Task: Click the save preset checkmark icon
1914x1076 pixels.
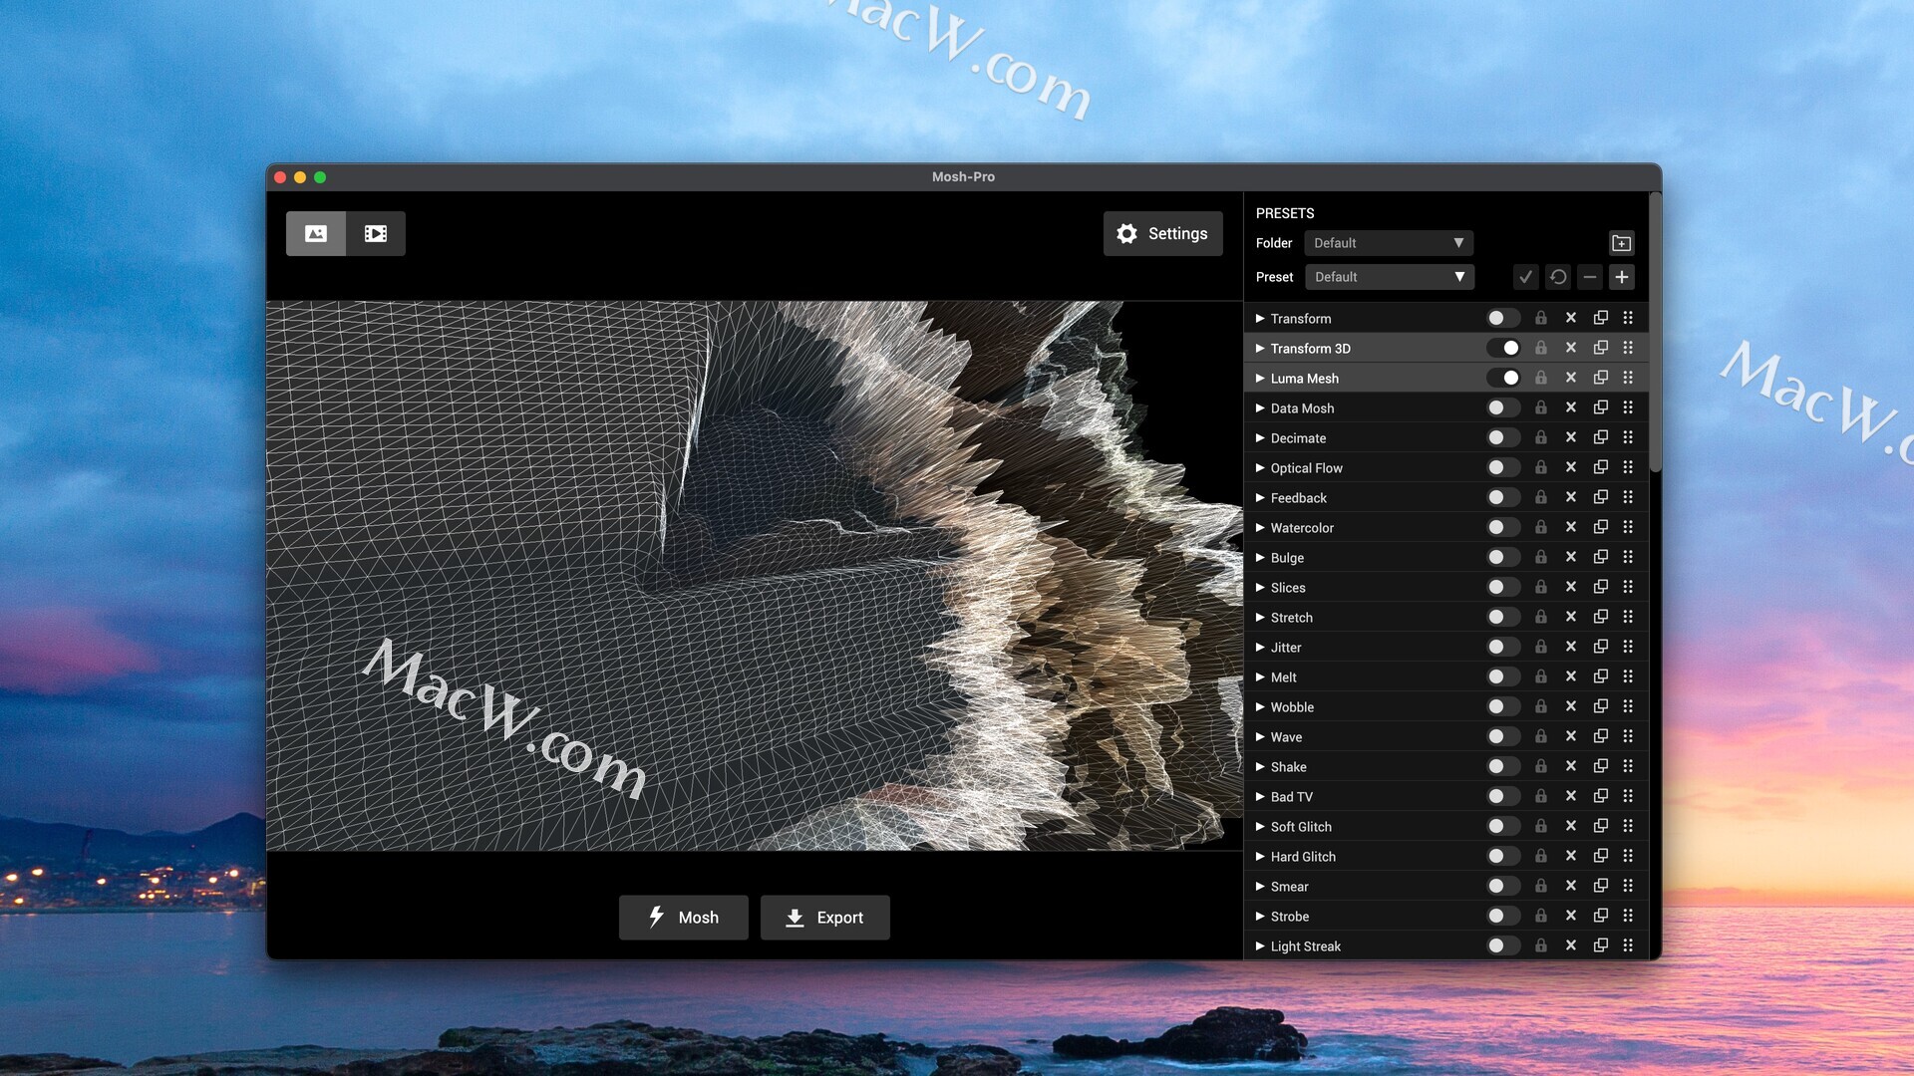Action: [1525, 277]
